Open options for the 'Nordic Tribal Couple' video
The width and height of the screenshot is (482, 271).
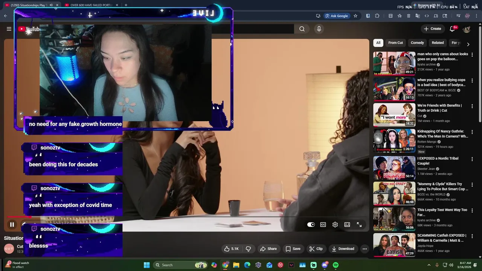(472, 159)
